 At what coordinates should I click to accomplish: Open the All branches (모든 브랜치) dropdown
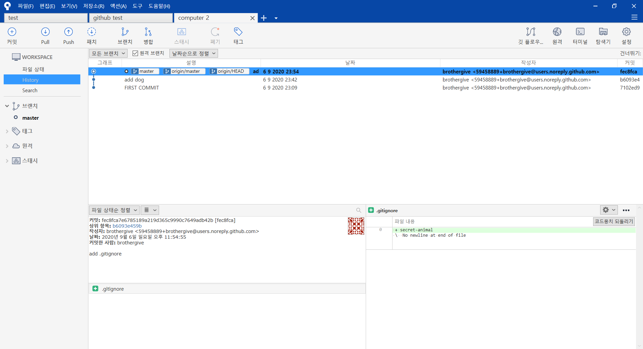click(x=108, y=53)
